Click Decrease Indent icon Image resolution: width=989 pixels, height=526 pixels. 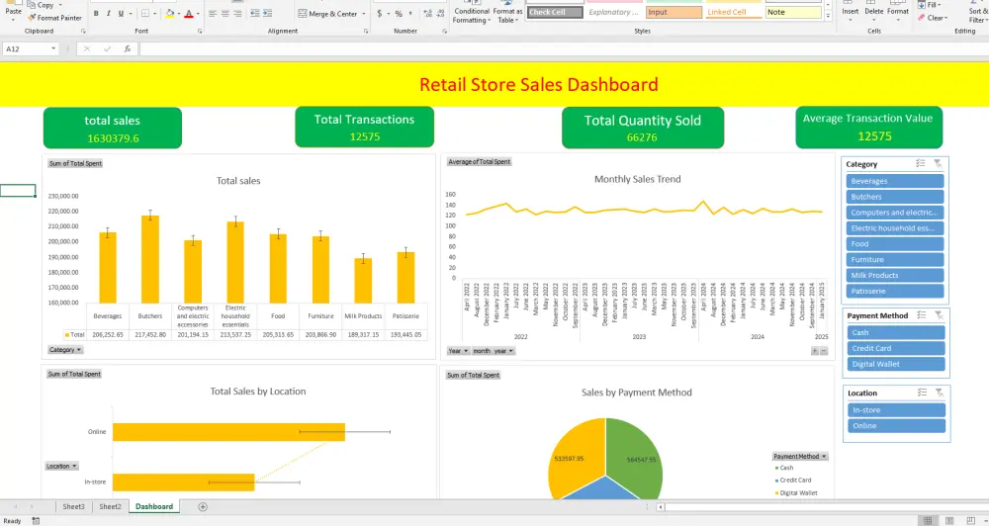[x=255, y=13]
